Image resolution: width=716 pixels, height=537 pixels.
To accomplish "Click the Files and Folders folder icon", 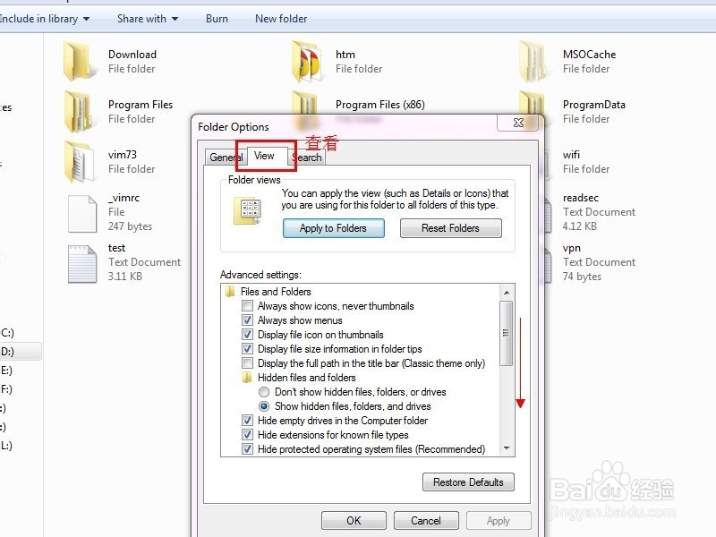I will [230, 292].
